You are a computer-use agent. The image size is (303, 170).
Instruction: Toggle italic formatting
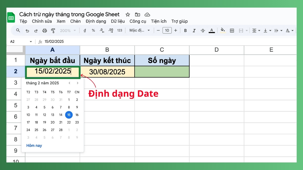(194, 30)
